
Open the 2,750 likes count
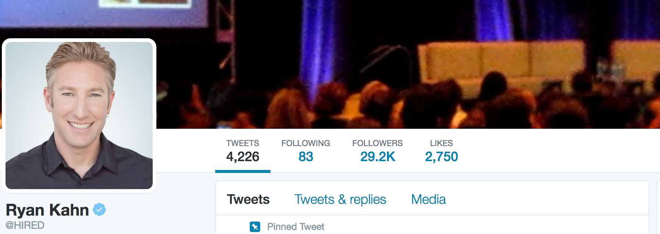441,157
